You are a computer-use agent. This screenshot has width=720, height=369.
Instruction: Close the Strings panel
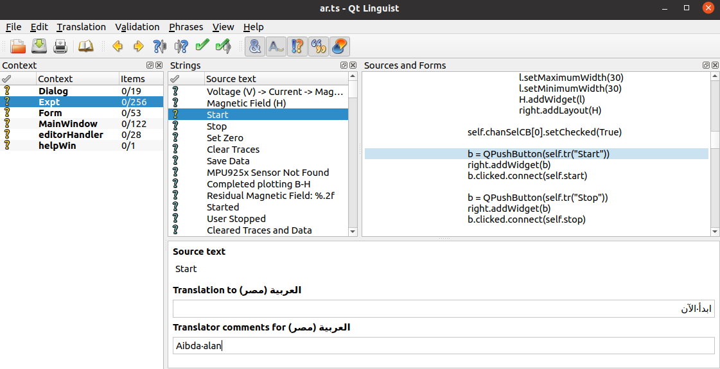[x=353, y=65]
